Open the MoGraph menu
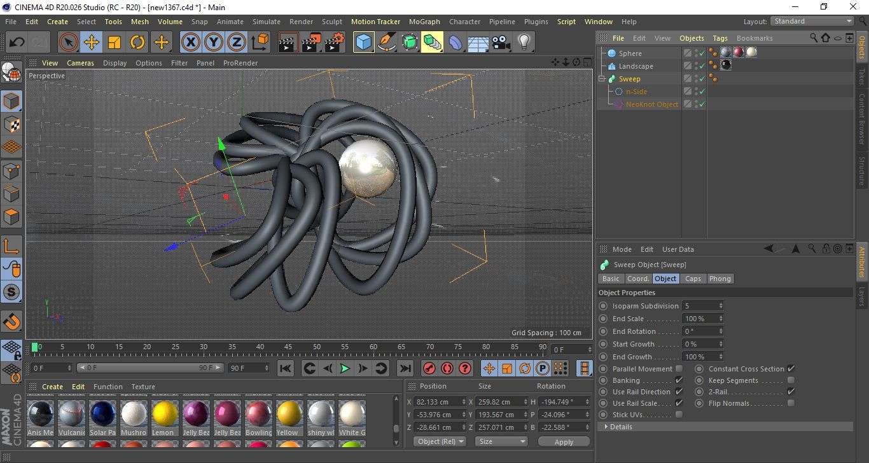This screenshot has height=463, width=869. pyautogui.click(x=424, y=22)
